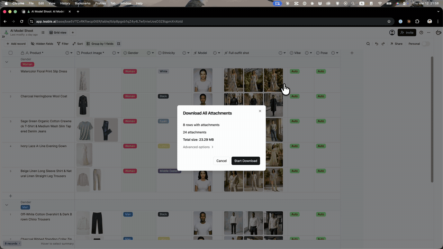Add a new view with plus icon

pos(73,33)
